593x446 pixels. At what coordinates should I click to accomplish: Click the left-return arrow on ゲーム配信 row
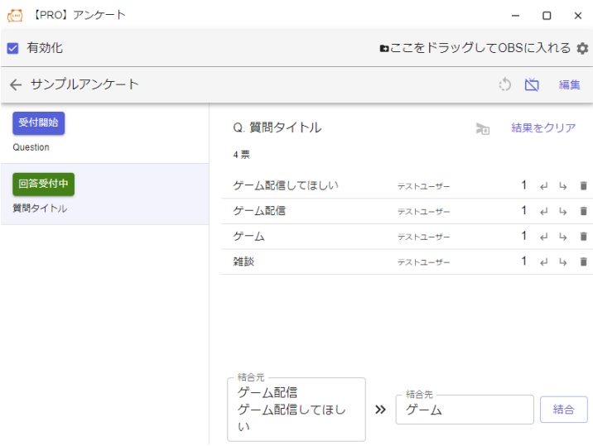pyautogui.click(x=544, y=212)
